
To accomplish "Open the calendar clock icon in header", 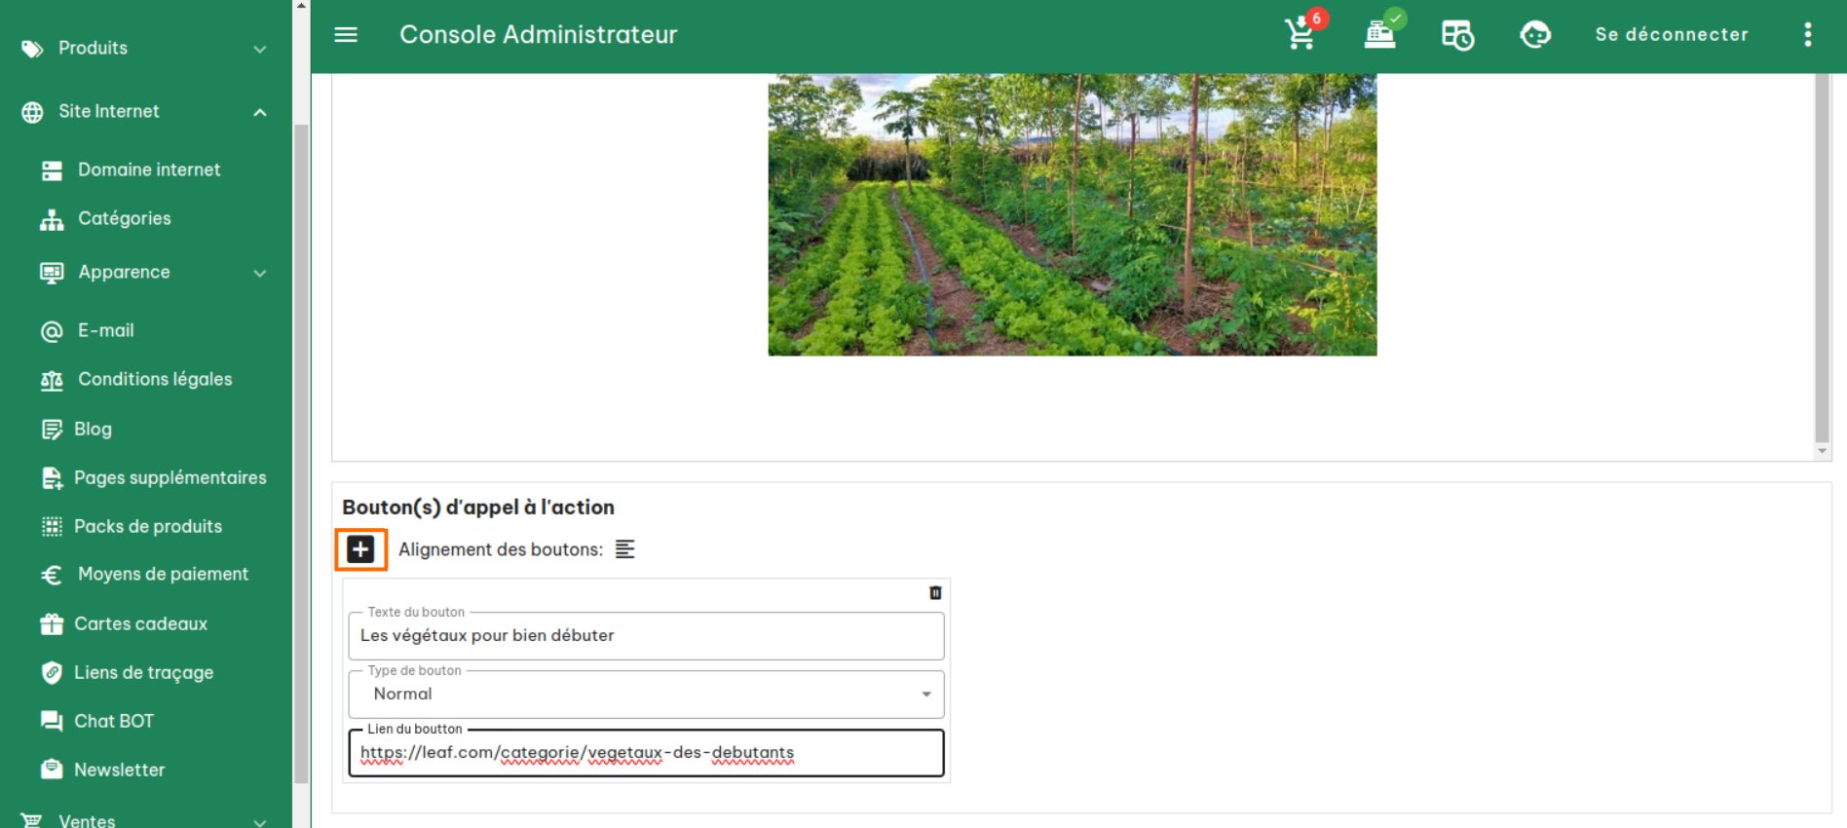I will pos(1457,35).
